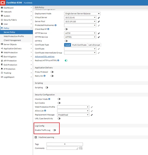Click the Log&Report chart icon

2,77
